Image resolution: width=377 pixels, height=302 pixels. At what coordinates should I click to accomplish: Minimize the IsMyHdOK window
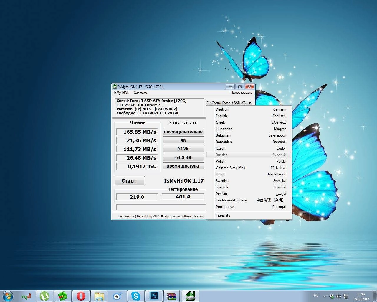[230, 86]
